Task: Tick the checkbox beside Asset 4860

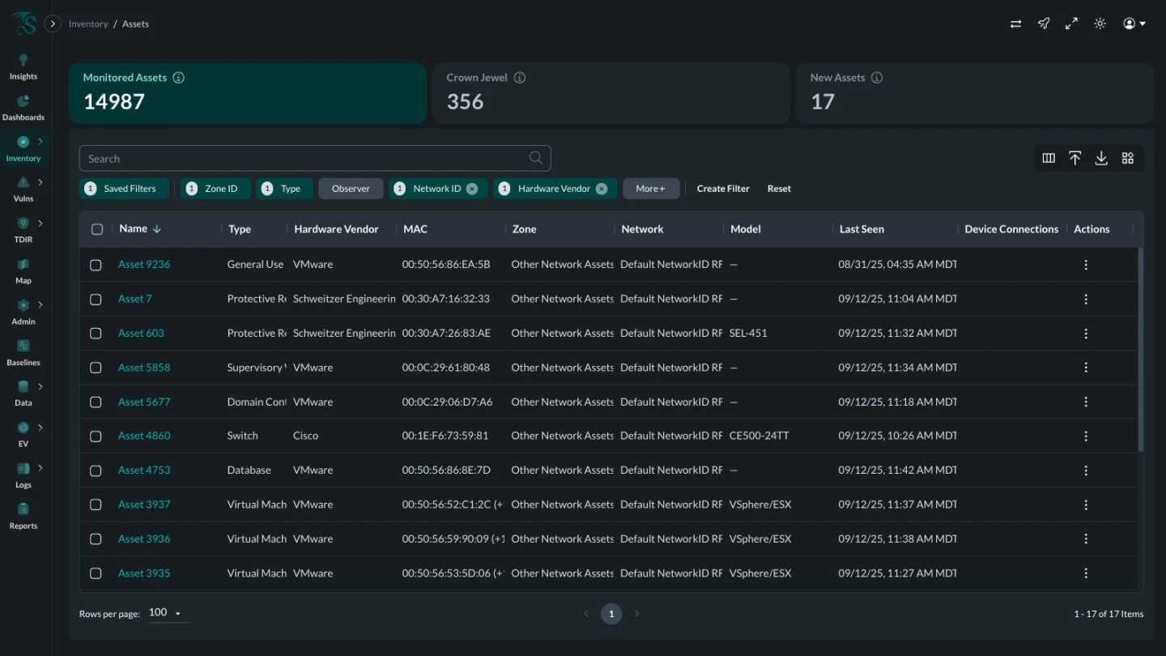Action: [96, 437]
